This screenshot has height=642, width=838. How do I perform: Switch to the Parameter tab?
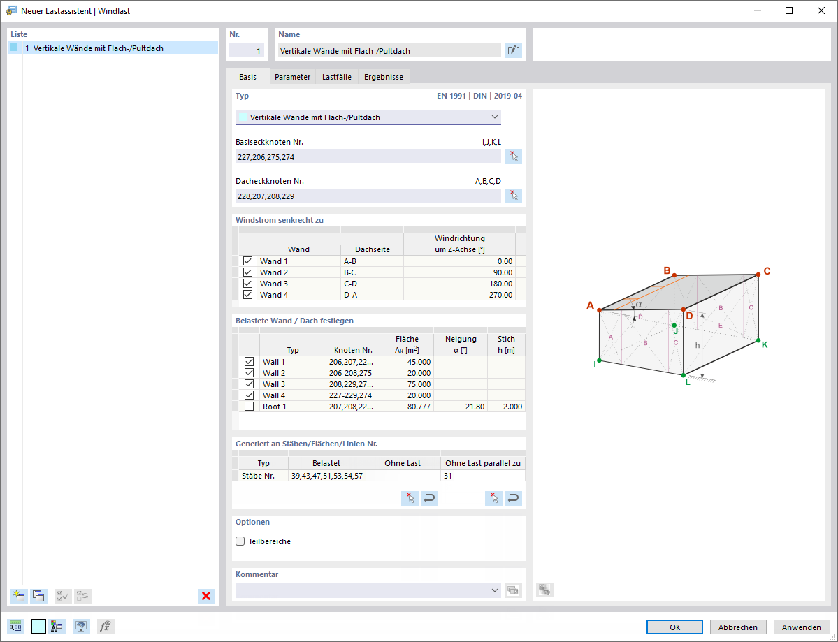(x=292, y=77)
